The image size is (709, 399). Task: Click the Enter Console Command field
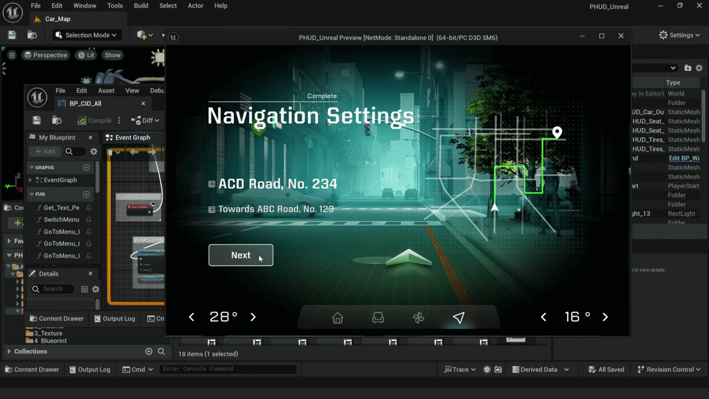[x=227, y=369]
